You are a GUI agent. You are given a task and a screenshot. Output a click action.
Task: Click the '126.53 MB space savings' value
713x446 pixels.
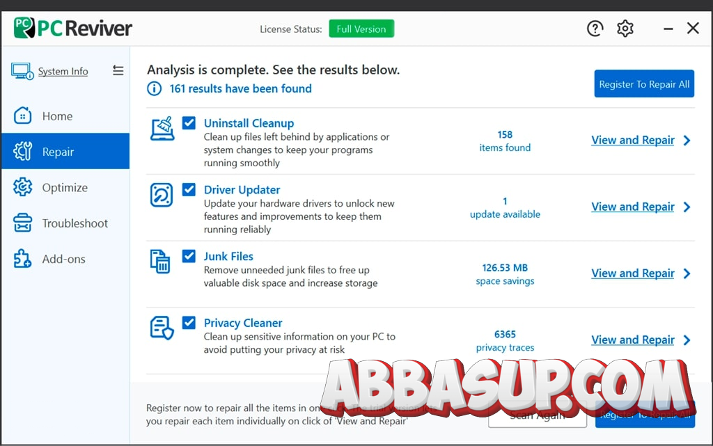(505, 274)
